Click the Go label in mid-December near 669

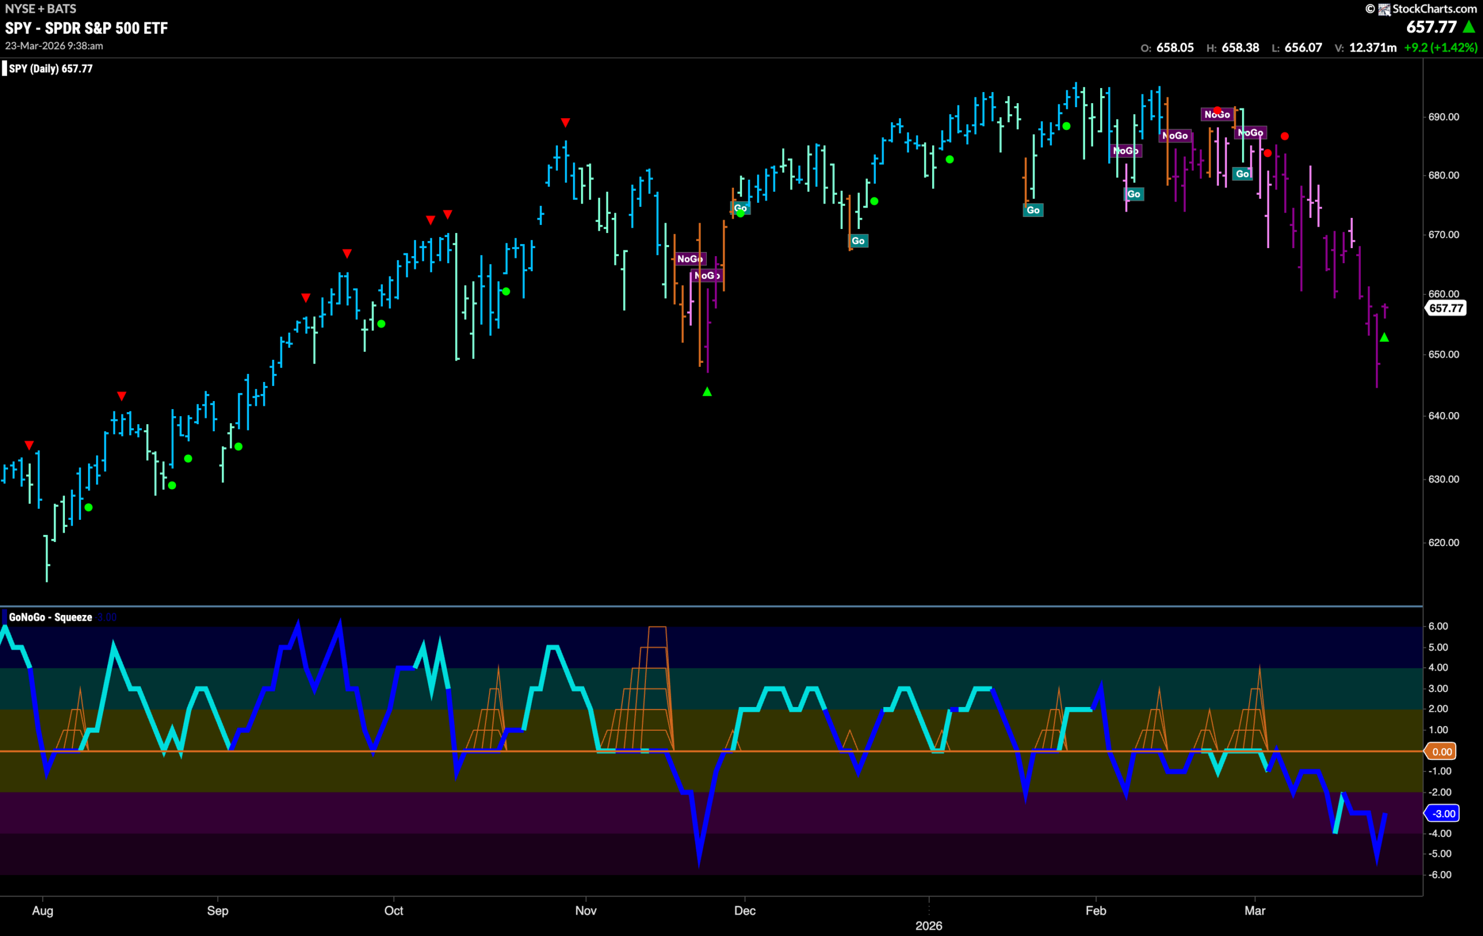click(x=858, y=241)
